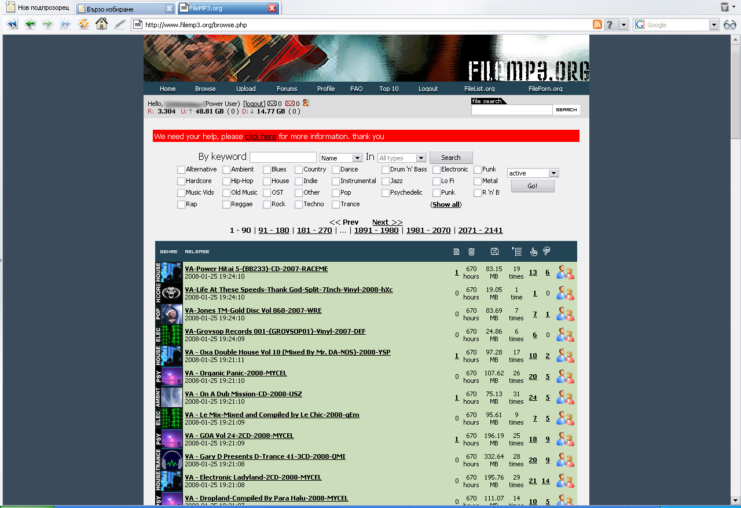Click the logout link beside Power User
This screenshot has width=741, height=508.
point(254,104)
